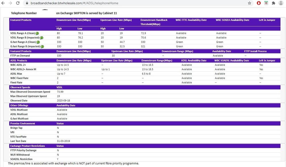Image resolution: width=286 pixels, height=167 pixels.
Task: Click the FTTP on Demand row label
Action: pyautogui.click(x=20, y=56)
